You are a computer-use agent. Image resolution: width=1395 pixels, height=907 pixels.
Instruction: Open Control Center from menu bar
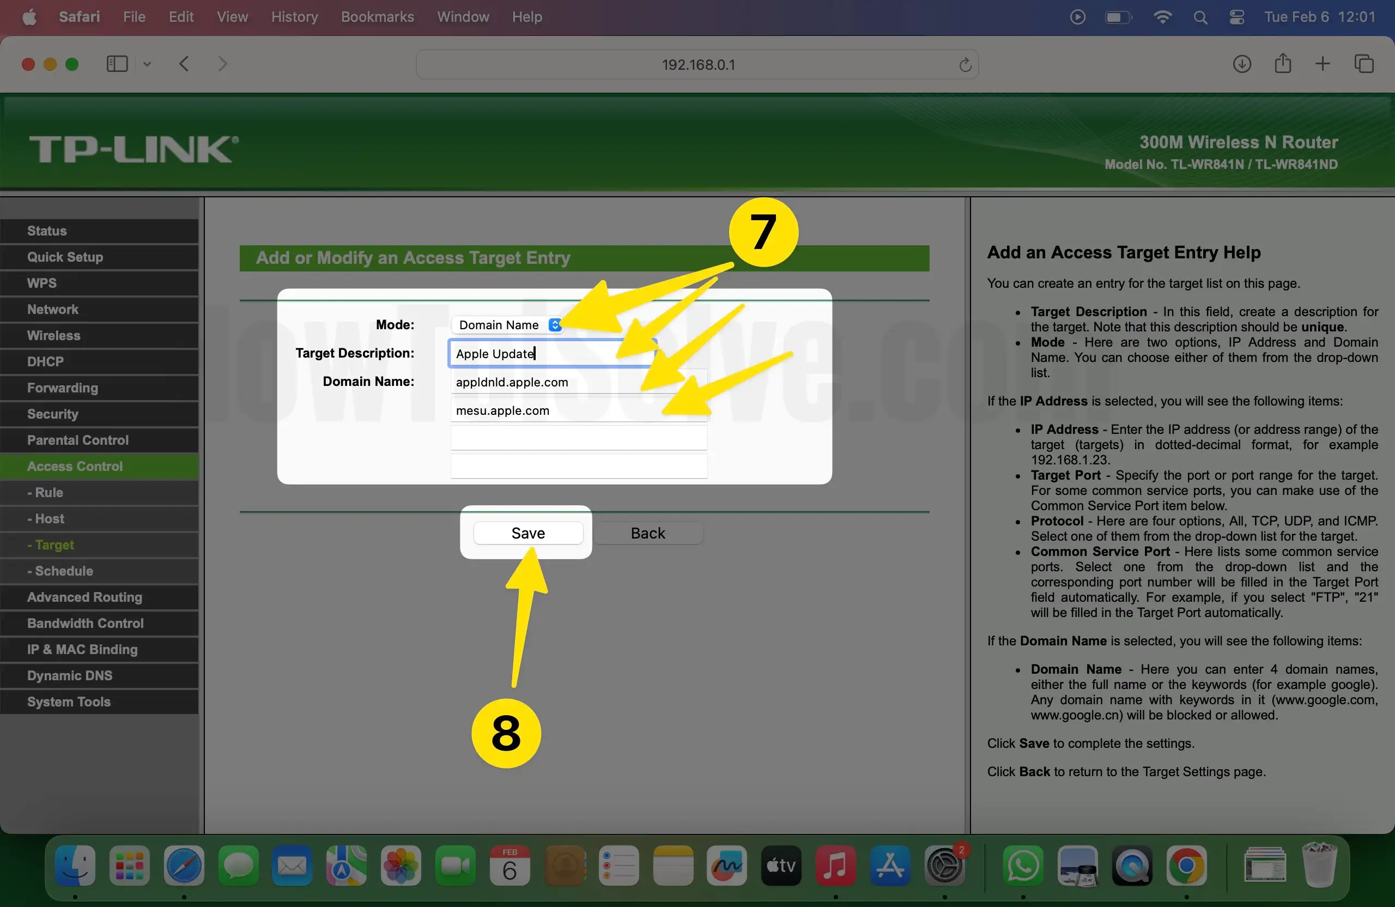1237,17
